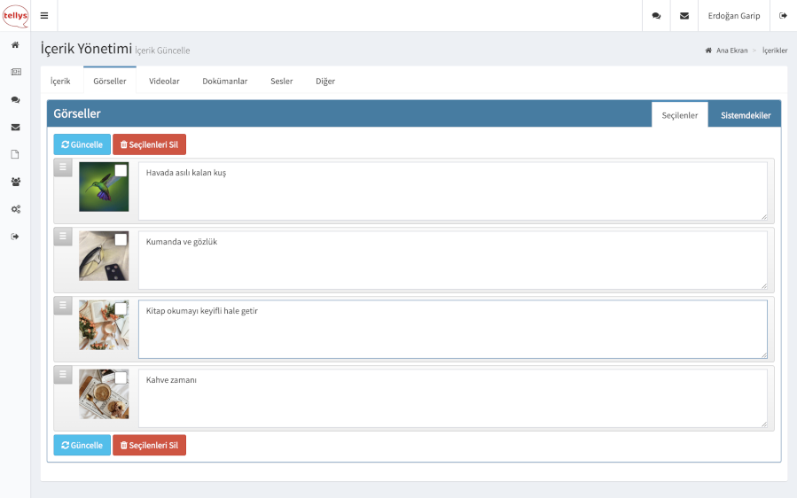Click the Ana Ekran breadcrumb link

click(730, 51)
